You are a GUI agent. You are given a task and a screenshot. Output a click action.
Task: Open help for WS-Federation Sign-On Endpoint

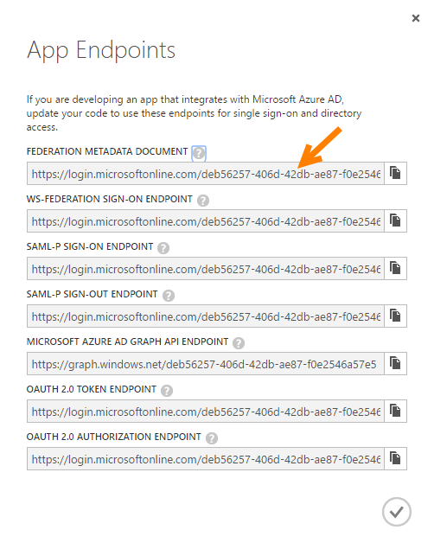[203, 201]
